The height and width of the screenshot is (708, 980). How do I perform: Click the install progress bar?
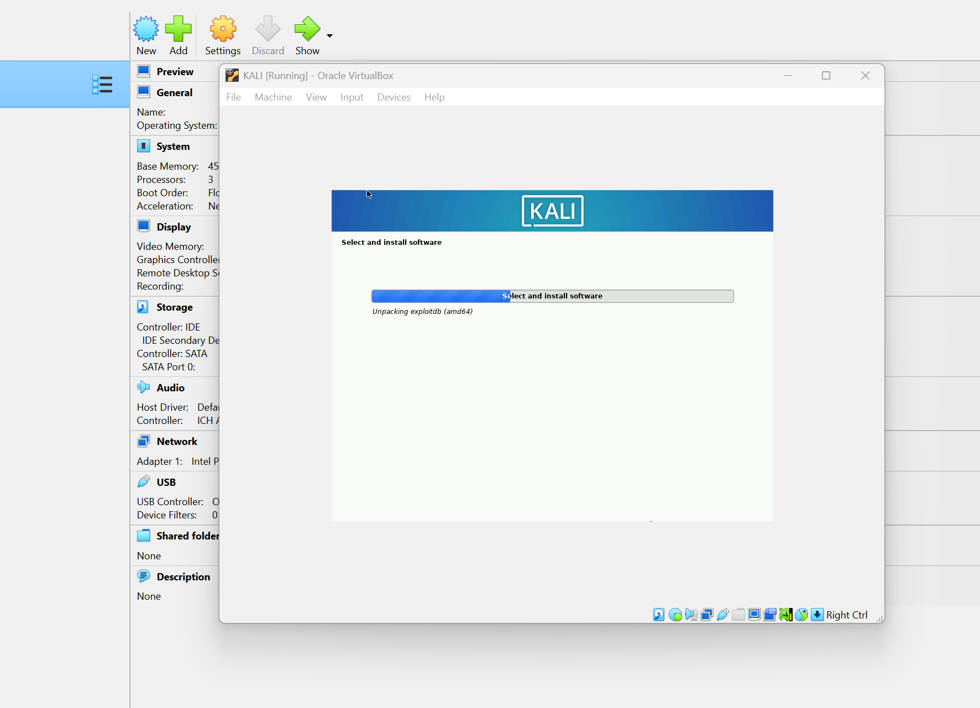(x=553, y=296)
